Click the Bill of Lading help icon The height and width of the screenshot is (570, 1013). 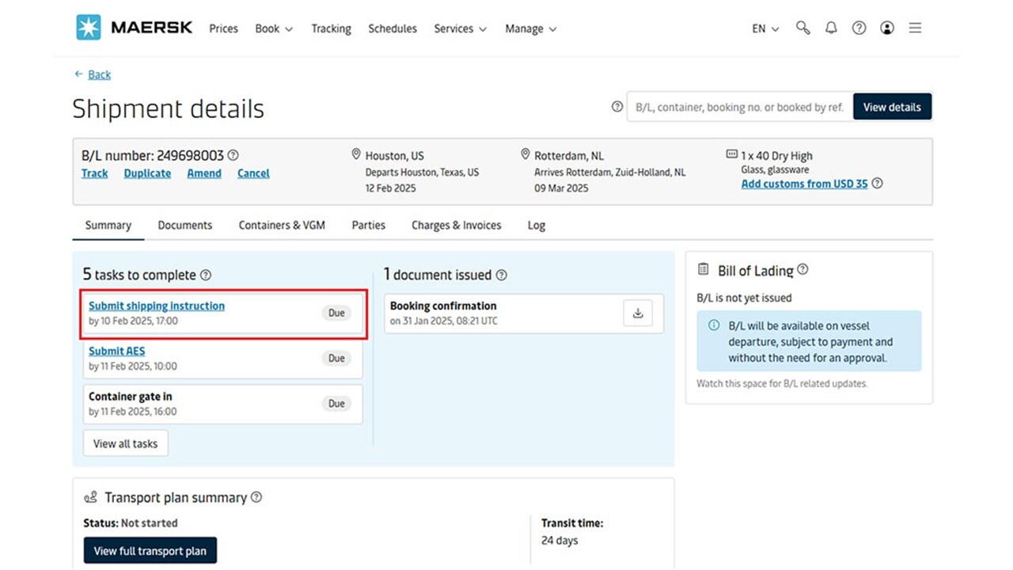tap(803, 269)
